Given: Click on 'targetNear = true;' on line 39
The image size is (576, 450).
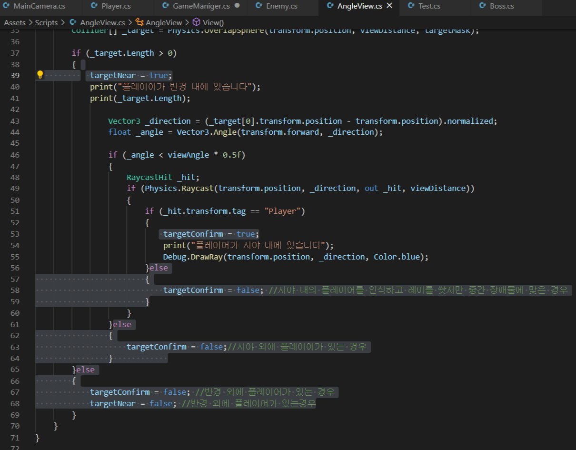Looking at the screenshot, I should coord(131,76).
